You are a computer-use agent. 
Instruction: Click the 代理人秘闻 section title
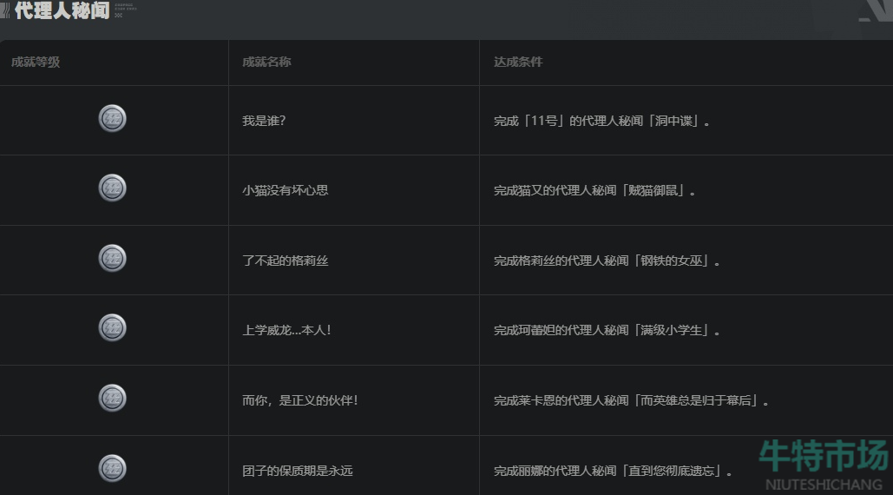[x=62, y=10]
